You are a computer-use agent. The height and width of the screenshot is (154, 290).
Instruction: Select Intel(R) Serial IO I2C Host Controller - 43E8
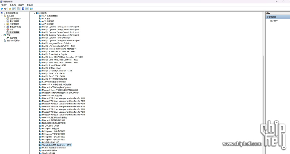(60, 60)
